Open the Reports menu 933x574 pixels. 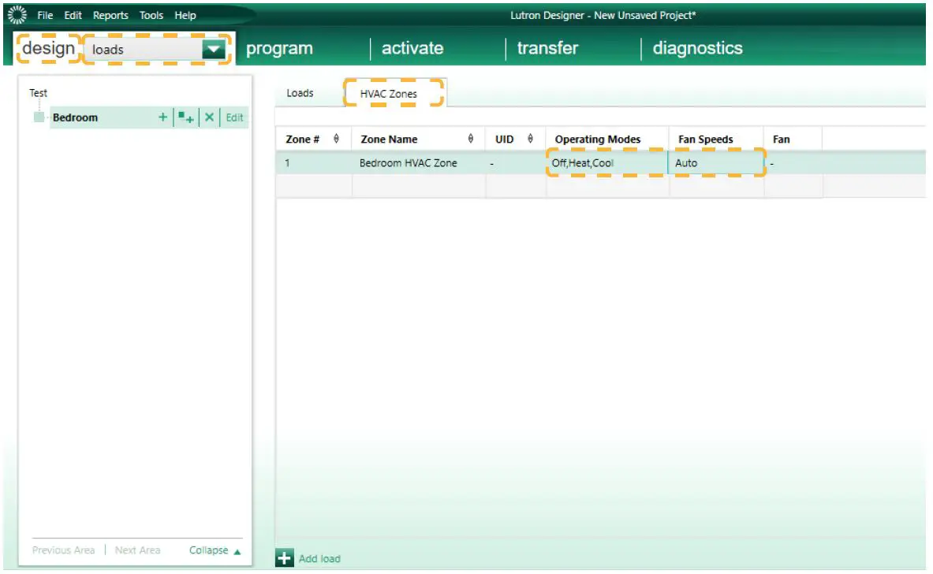[110, 16]
